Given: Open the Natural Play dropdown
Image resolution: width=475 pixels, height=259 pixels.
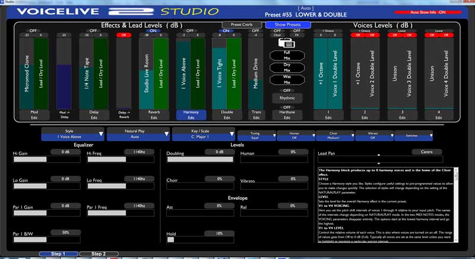Looking at the screenshot, I should click(138, 134).
